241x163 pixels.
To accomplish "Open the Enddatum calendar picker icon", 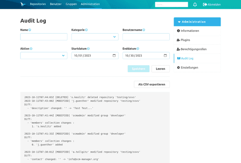I will pyautogui.click(x=165, y=55).
